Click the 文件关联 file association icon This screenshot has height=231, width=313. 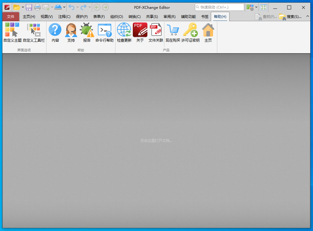[156, 30]
